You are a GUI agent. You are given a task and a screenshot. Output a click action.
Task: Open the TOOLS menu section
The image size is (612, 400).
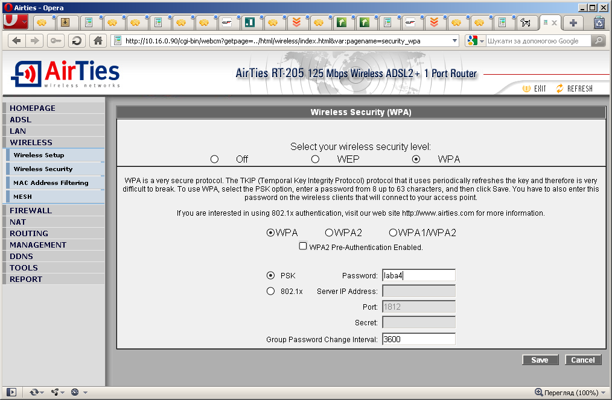(54, 267)
